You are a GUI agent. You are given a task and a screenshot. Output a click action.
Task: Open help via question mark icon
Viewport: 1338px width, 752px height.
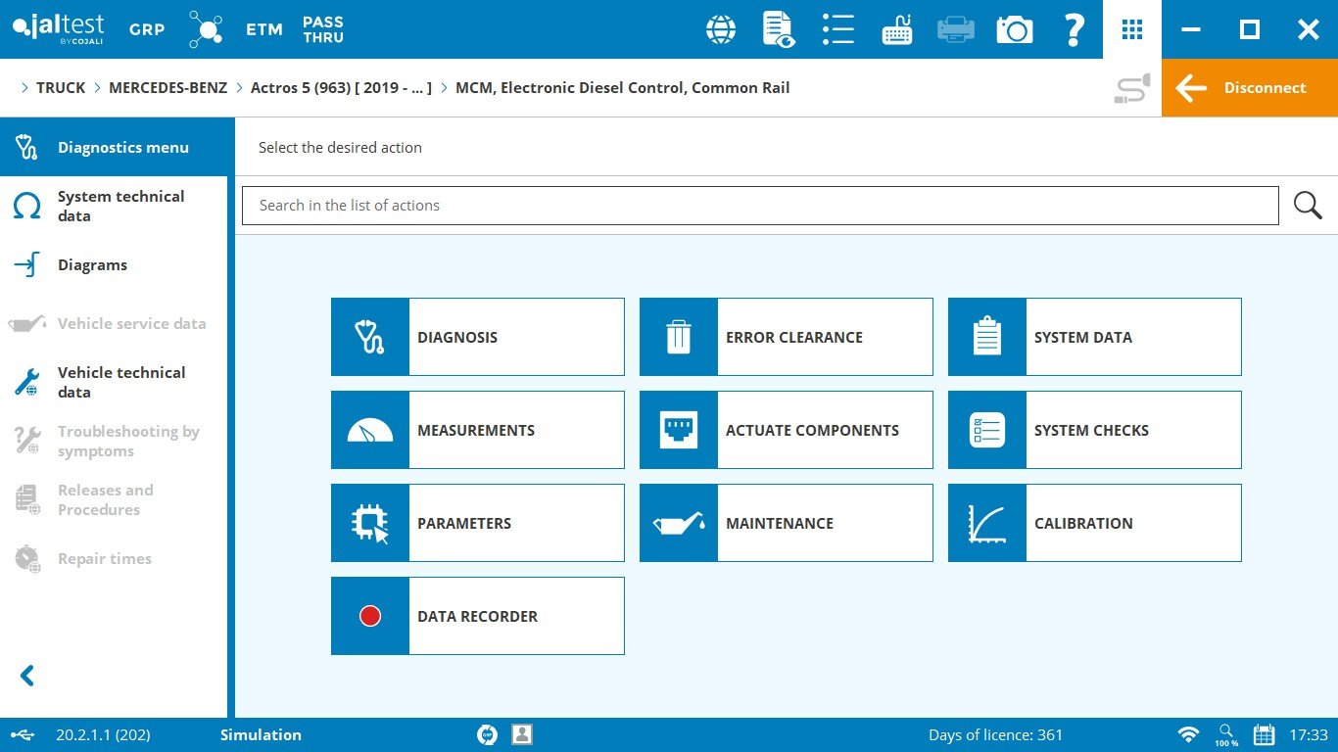tap(1074, 29)
